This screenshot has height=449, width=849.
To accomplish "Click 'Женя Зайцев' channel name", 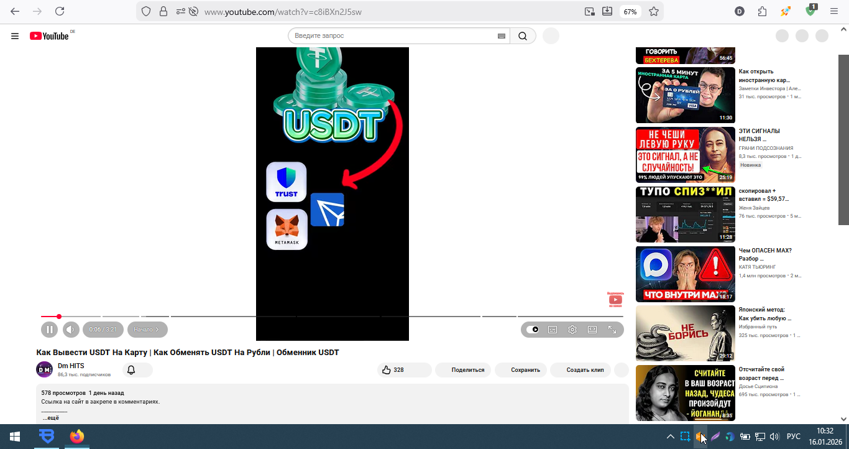I will click(754, 208).
